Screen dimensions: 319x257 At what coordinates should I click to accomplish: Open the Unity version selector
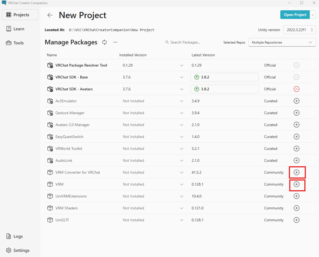(x=299, y=30)
